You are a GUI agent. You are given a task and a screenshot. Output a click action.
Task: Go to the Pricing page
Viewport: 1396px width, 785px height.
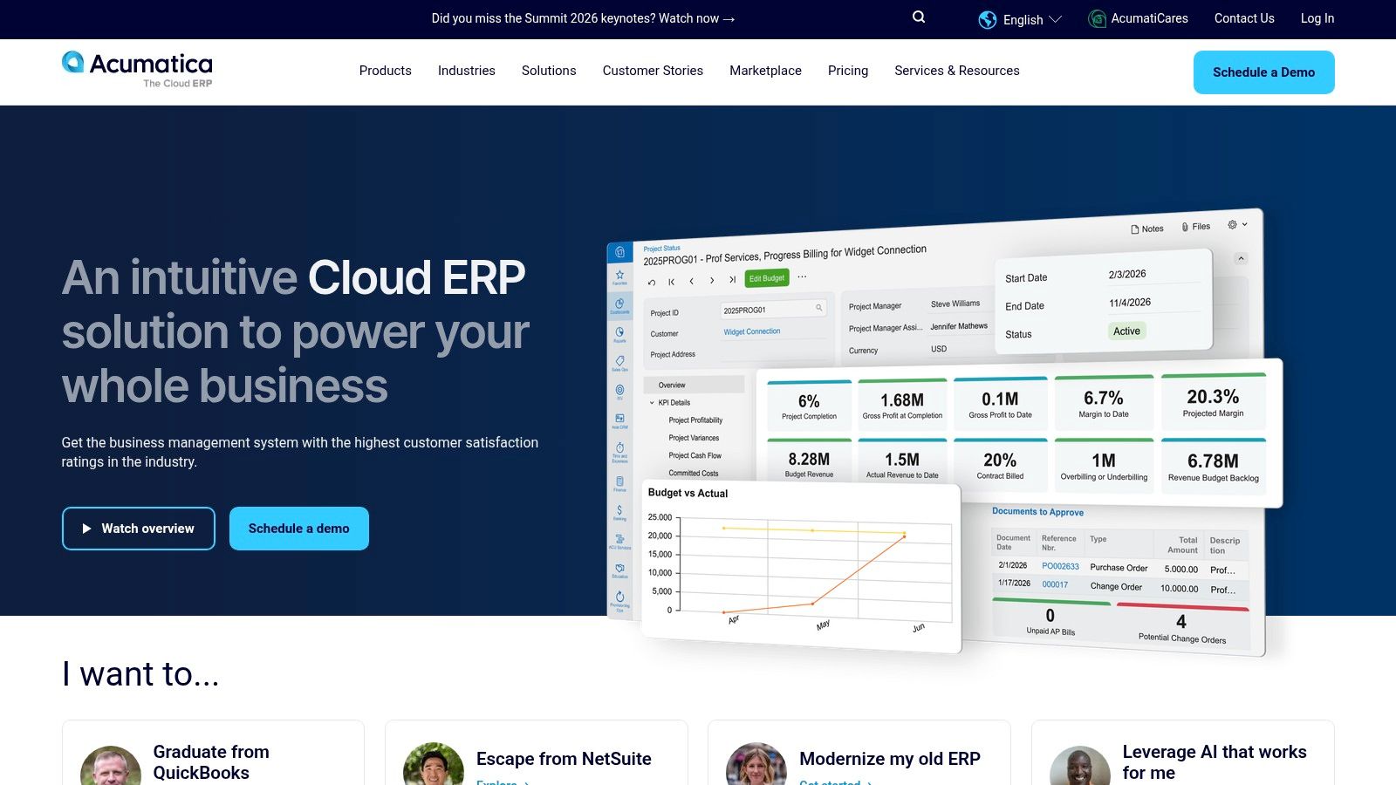(847, 71)
